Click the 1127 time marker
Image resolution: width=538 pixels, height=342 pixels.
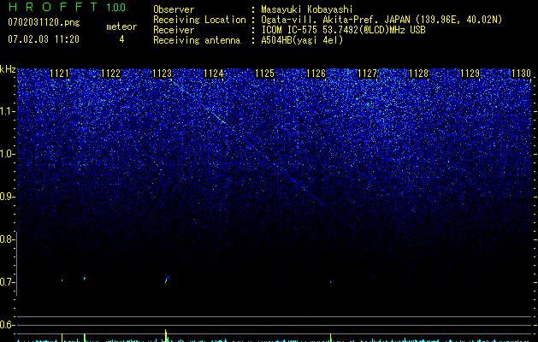click(x=367, y=74)
